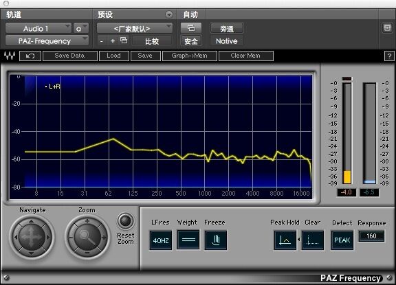Click the 16000 frequency axis label
396x285 pixels.
coord(301,194)
